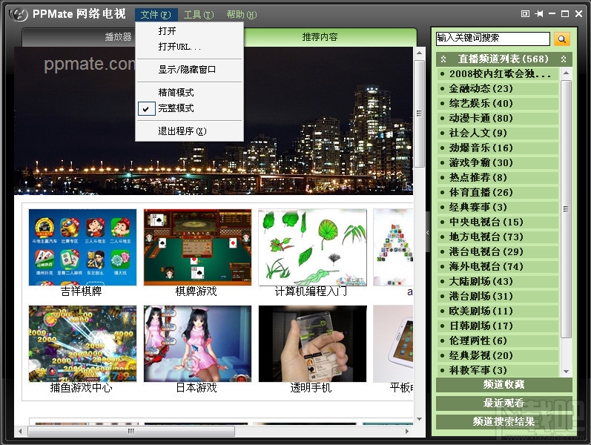The image size is (591, 445).
Task: Expand the 港台剧场(31) category
Action: pos(498,297)
